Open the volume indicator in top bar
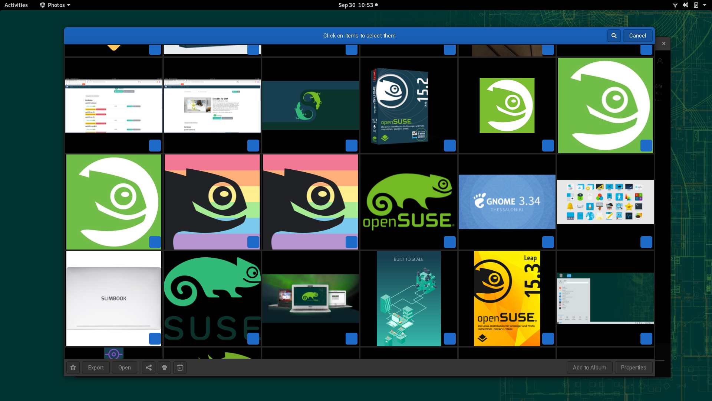Image resolution: width=712 pixels, height=401 pixels. [x=685, y=5]
